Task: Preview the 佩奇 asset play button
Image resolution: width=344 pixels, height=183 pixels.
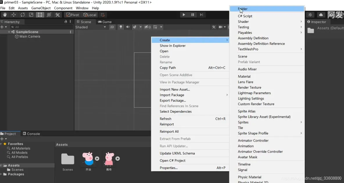Action: [x=118, y=158]
